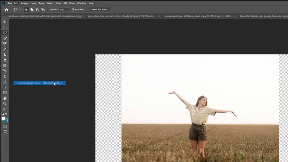The height and width of the screenshot is (162, 288).
Task: Open the white foreground color swatch
Action: coord(3,118)
